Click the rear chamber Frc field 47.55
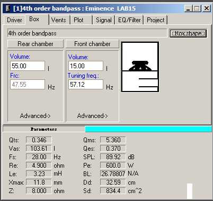Screen dimensions: 213x201 [28, 84]
